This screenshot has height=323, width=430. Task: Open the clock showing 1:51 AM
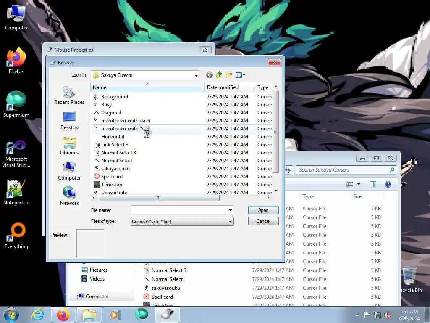(409, 315)
